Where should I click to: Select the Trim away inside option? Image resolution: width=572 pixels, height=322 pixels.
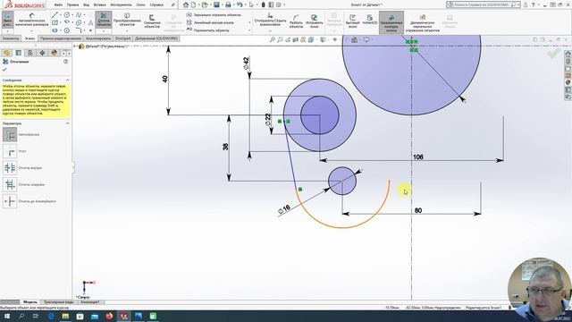[x=10, y=168]
